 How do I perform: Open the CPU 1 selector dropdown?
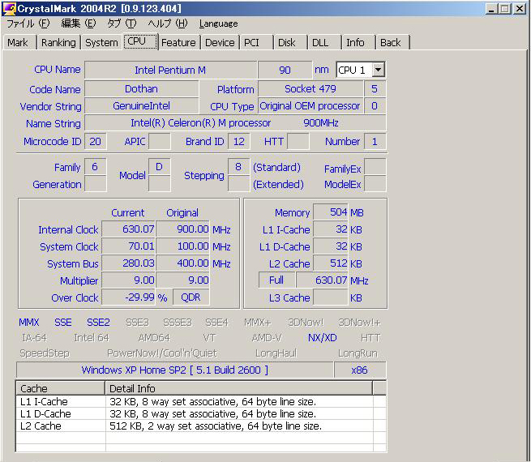(x=378, y=71)
